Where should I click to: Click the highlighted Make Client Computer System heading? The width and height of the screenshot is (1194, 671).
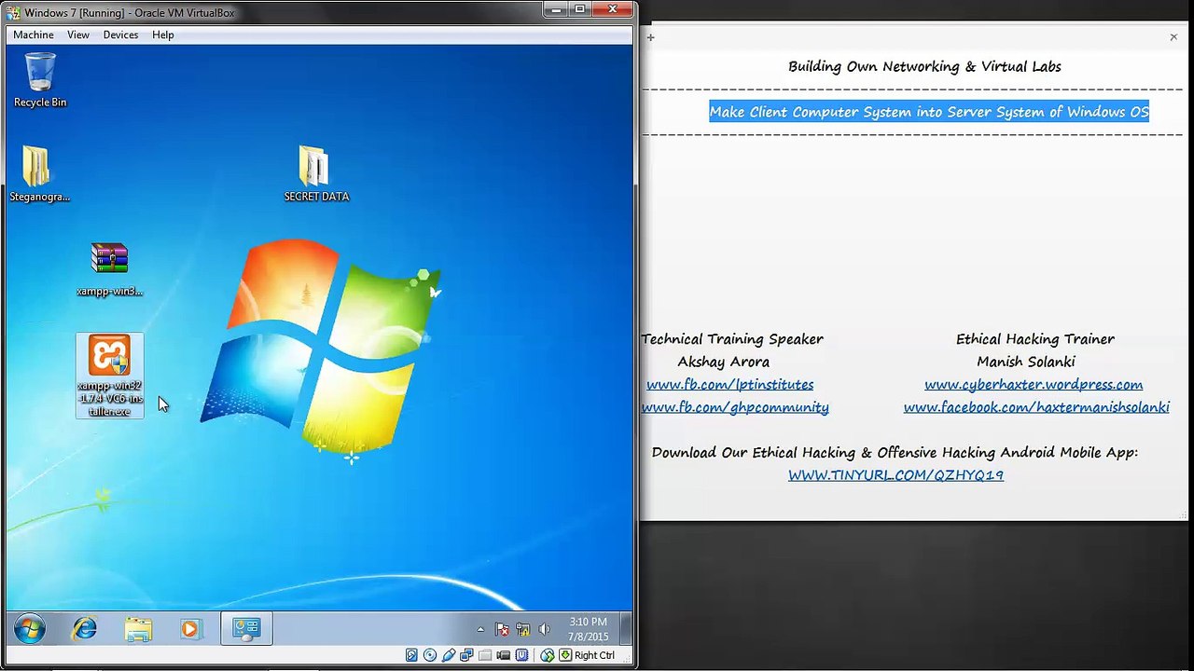pyautogui.click(x=929, y=112)
